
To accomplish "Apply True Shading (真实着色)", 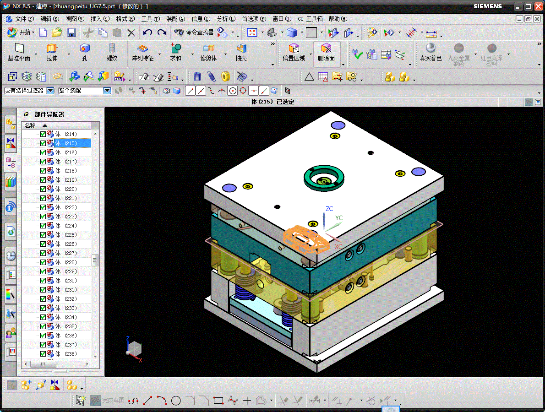I will coord(431,53).
